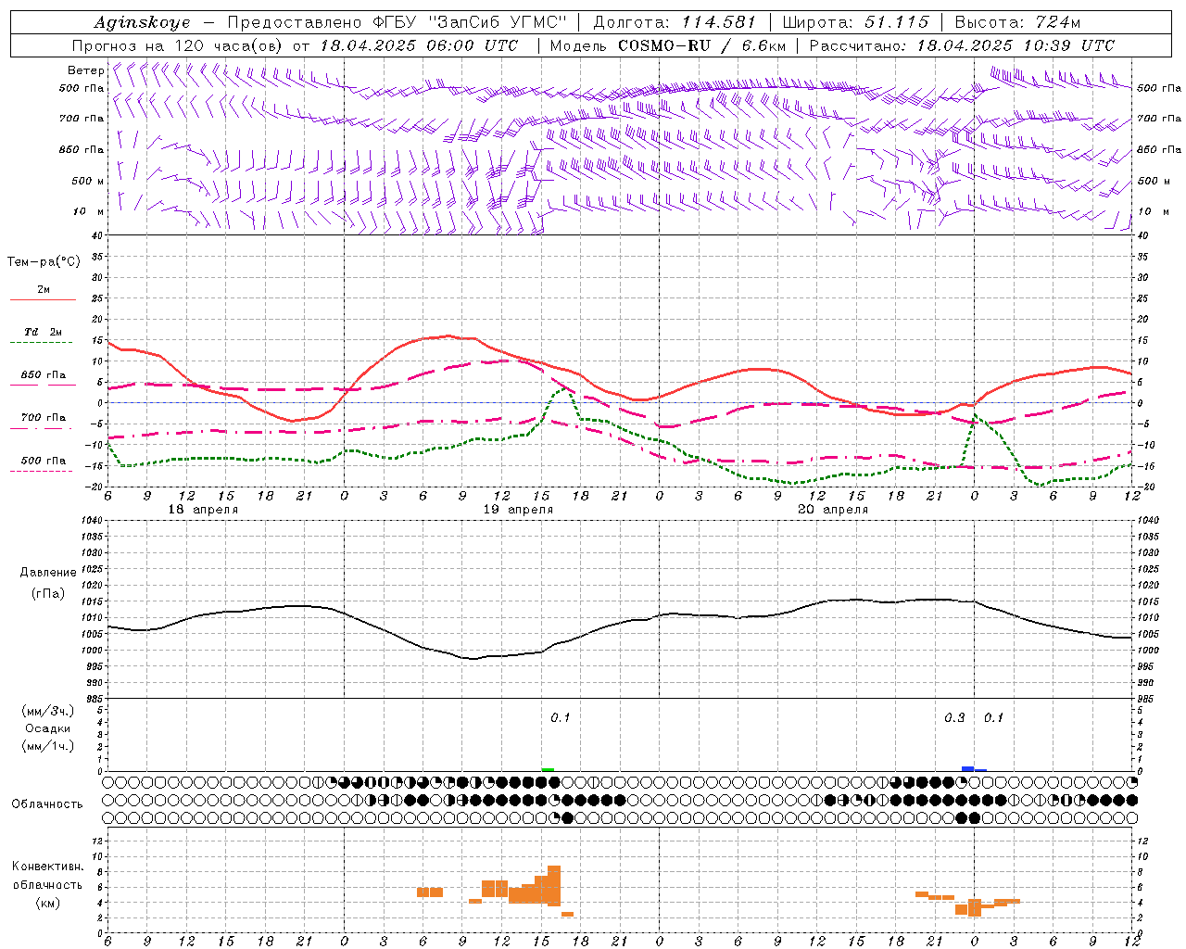
Task: Click the Модель COSMO-RU / 6.6км text
Action: click(668, 45)
